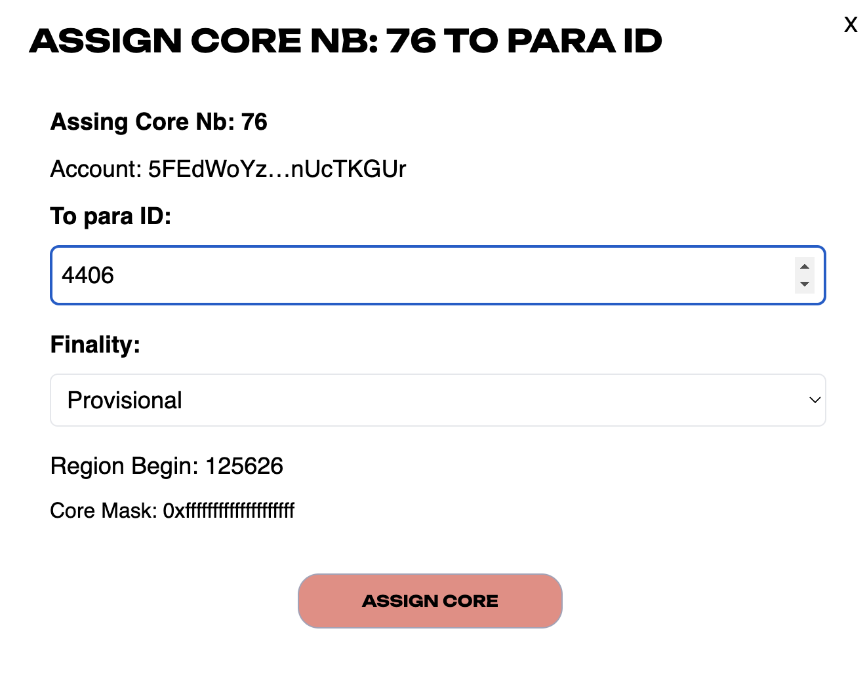Click the To para ID label
Viewport: 867px width, 677px height.
111,216
